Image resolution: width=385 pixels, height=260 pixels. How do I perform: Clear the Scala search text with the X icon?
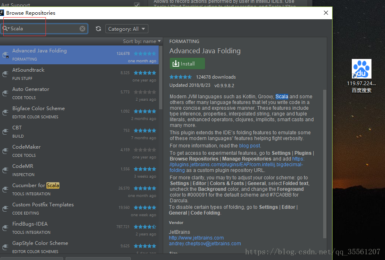(x=82, y=29)
